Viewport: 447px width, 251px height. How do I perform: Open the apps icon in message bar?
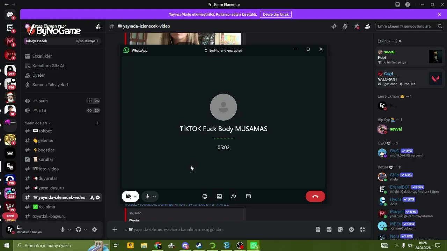coord(362,229)
